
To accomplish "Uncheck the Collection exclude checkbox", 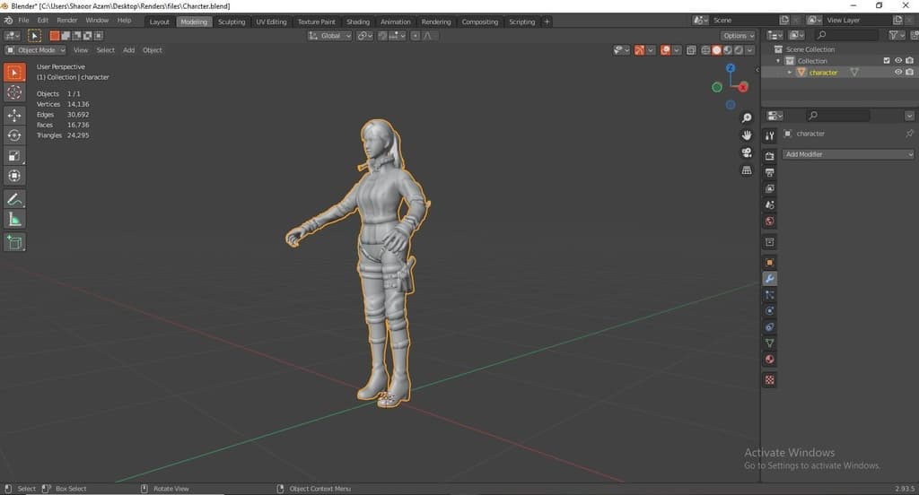I will pyautogui.click(x=887, y=61).
